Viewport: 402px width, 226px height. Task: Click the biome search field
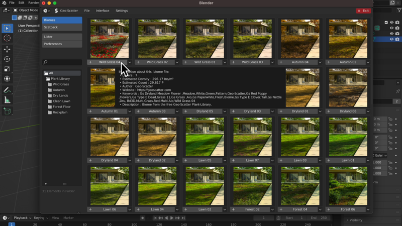coord(62,62)
